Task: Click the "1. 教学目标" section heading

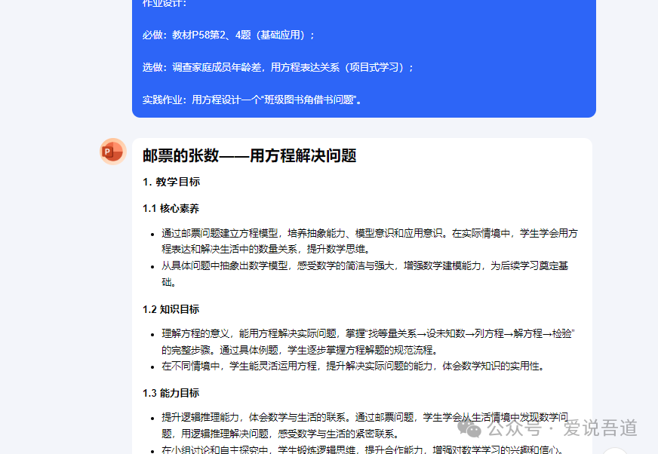Action: click(x=171, y=182)
